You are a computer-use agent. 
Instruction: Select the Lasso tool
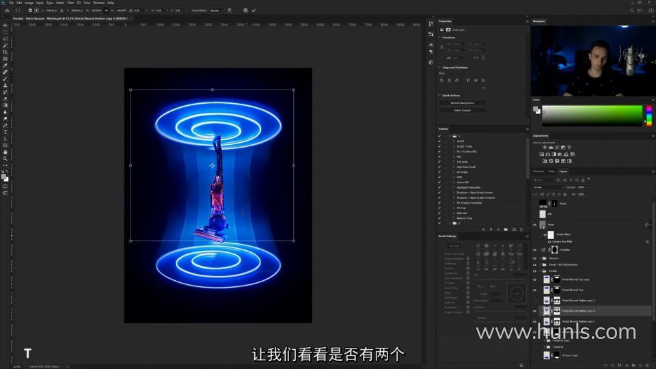tap(5, 39)
